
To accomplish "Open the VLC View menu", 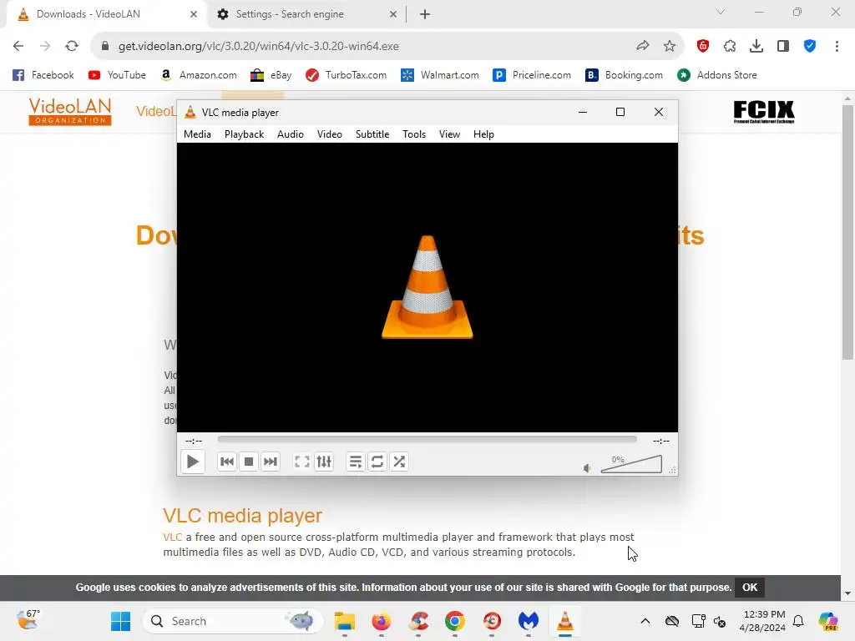I will pos(449,134).
